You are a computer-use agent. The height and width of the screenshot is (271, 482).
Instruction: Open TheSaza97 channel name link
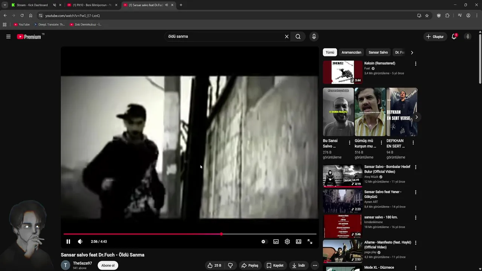point(82,263)
